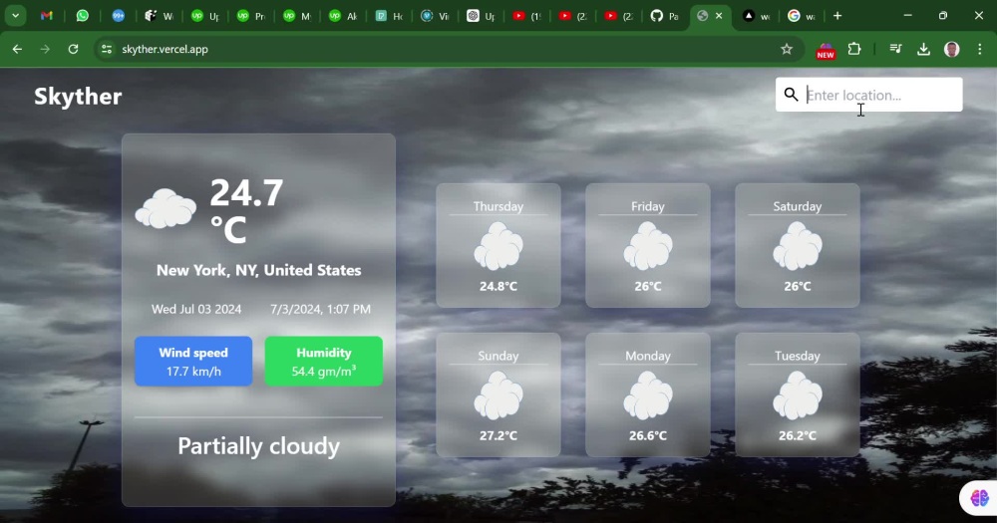
Task: Switch to the Vercel triangle tab
Action: click(756, 16)
